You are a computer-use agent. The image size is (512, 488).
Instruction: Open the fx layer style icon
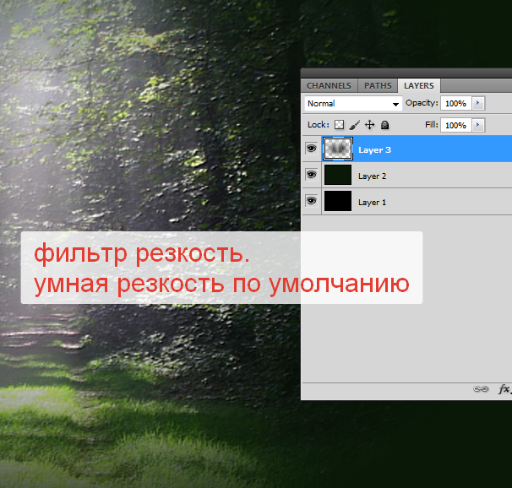pos(504,389)
